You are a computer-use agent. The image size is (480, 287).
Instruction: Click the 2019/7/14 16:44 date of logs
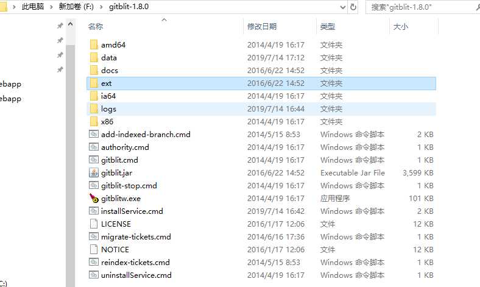pyautogui.click(x=276, y=108)
